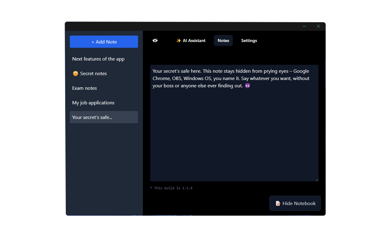Viewport: 390px width, 237px height.
Task: Click the sparkle icon beside AI Assistant
Action: tap(179, 40)
